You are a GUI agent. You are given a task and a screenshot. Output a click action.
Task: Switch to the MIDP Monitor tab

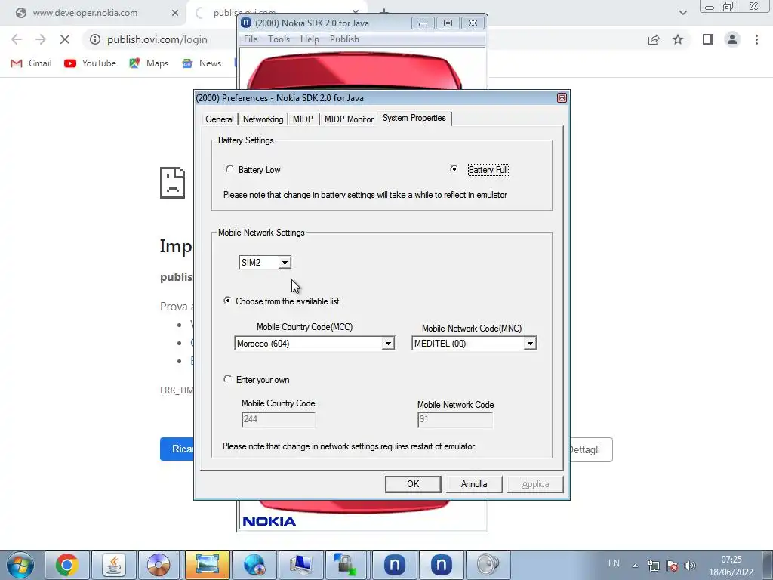click(x=349, y=119)
